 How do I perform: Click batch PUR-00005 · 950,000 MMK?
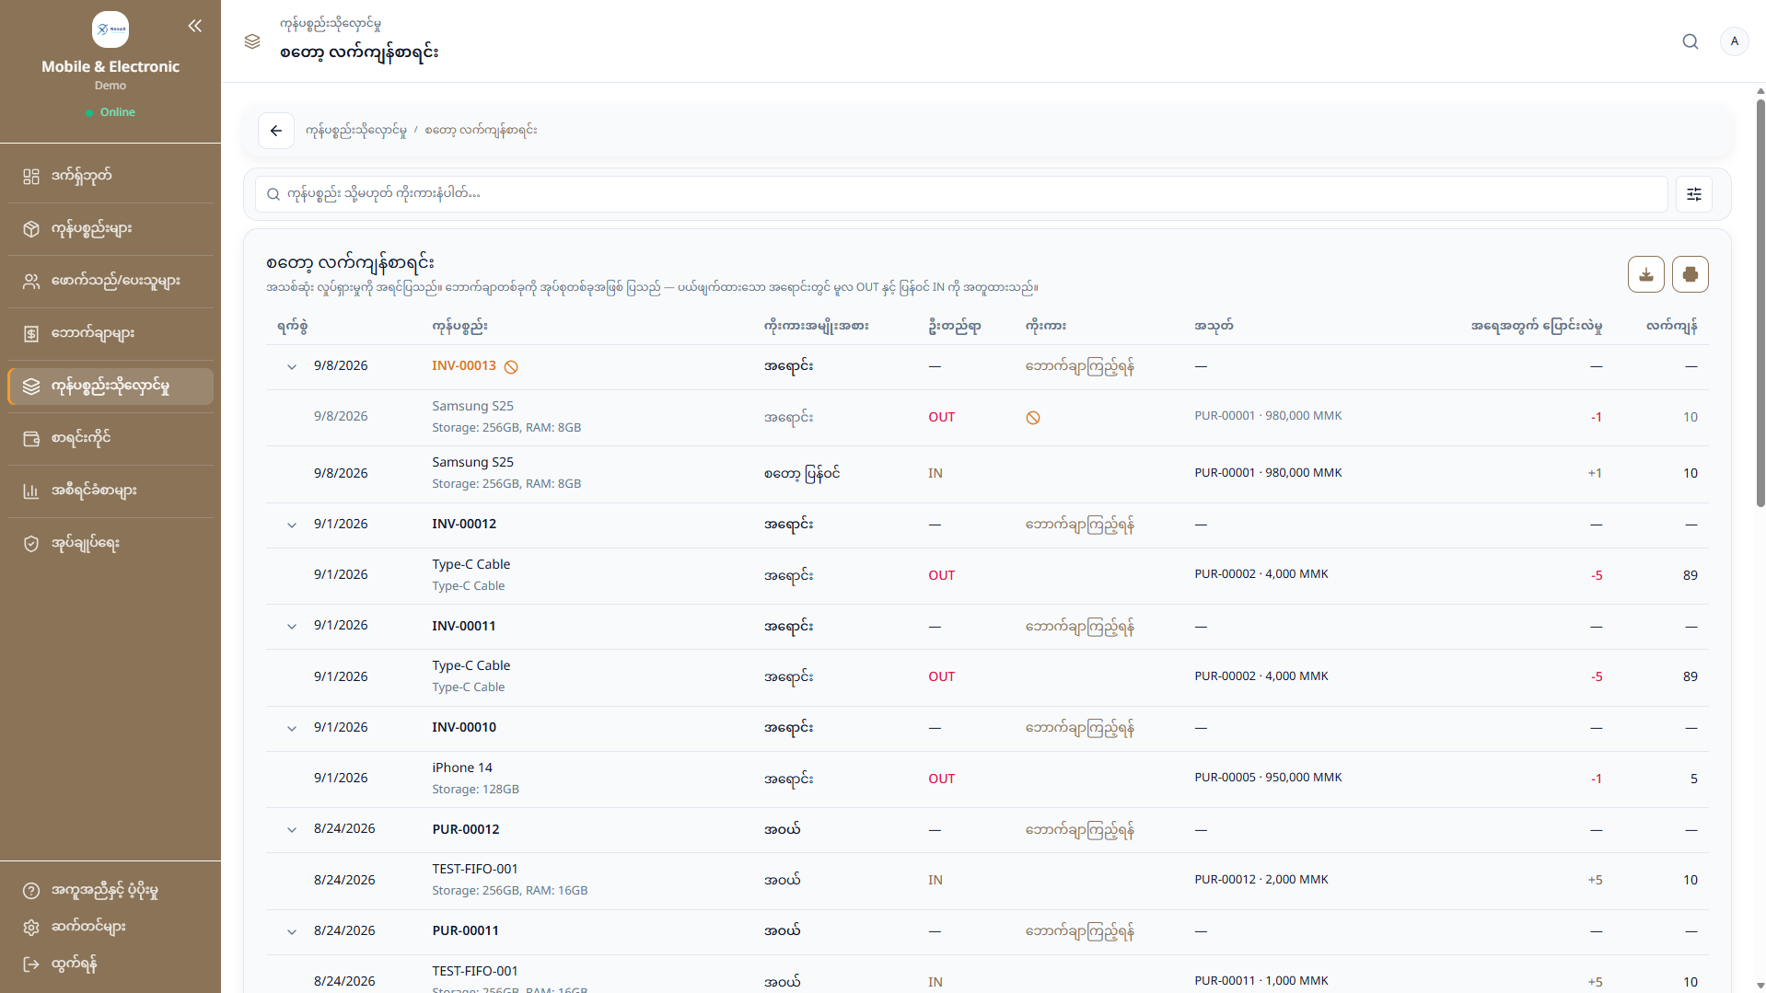[1268, 778]
